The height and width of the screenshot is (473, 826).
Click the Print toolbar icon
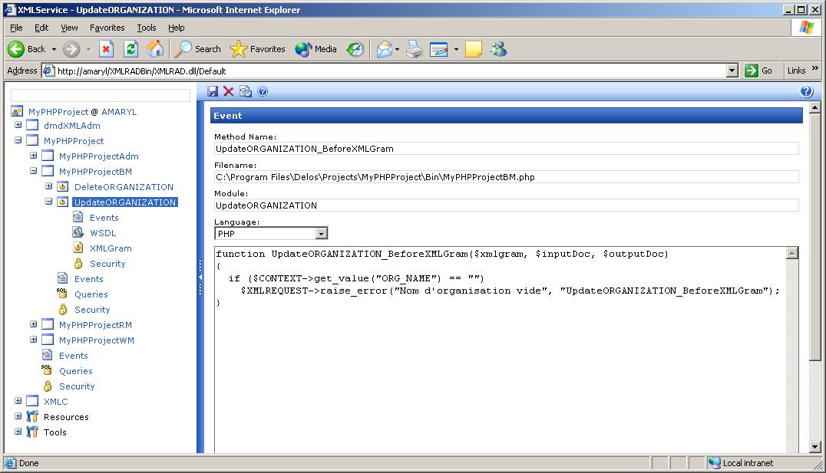pyautogui.click(x=415, y=49)
